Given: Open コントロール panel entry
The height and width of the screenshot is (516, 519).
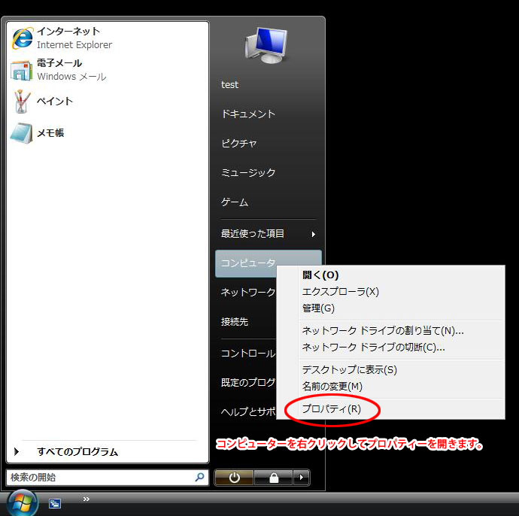Looking at the screenshot, I should [x=248, y=354].
